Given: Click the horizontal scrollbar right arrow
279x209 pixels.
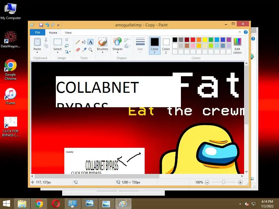Looking at the screenshot, I should pos(242,176).
